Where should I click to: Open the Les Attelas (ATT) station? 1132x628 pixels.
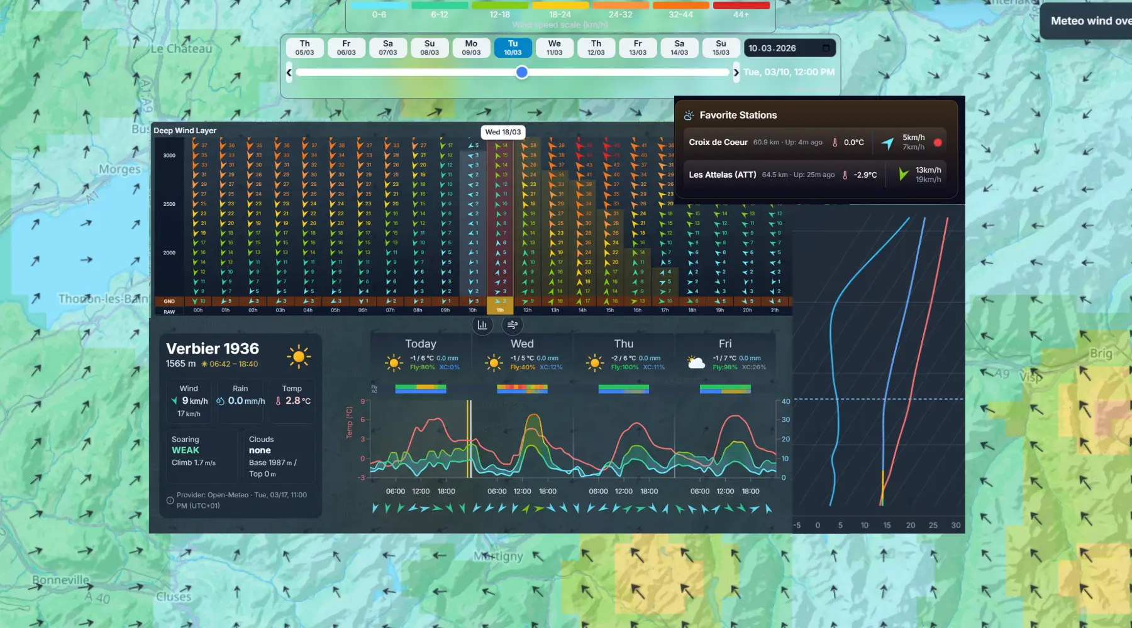pyautogui.click(x=723, y=175)
